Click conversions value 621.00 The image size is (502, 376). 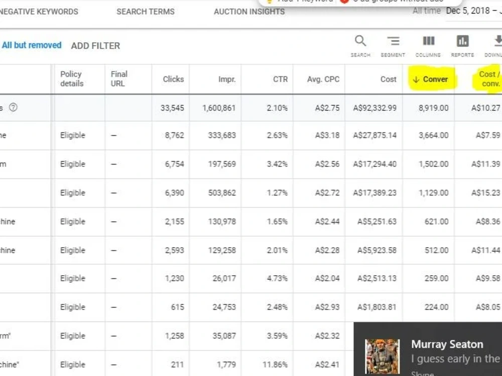pos(436,222)
